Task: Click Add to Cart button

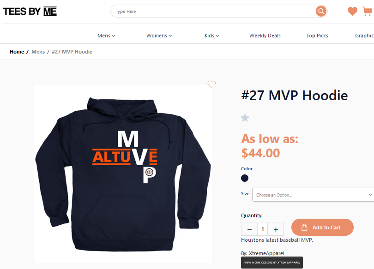Action: point(322,227)
